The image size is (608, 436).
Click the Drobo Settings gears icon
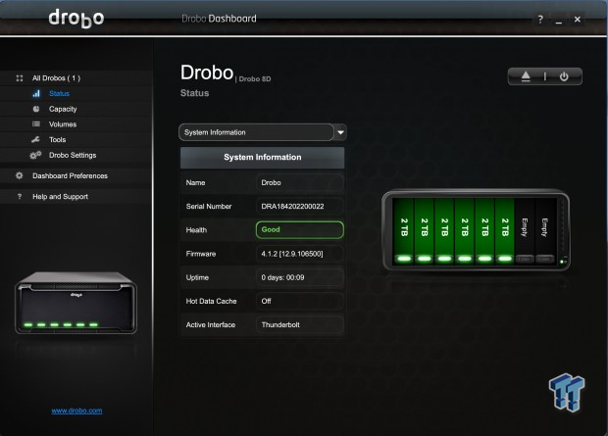[x=35, y=155]
